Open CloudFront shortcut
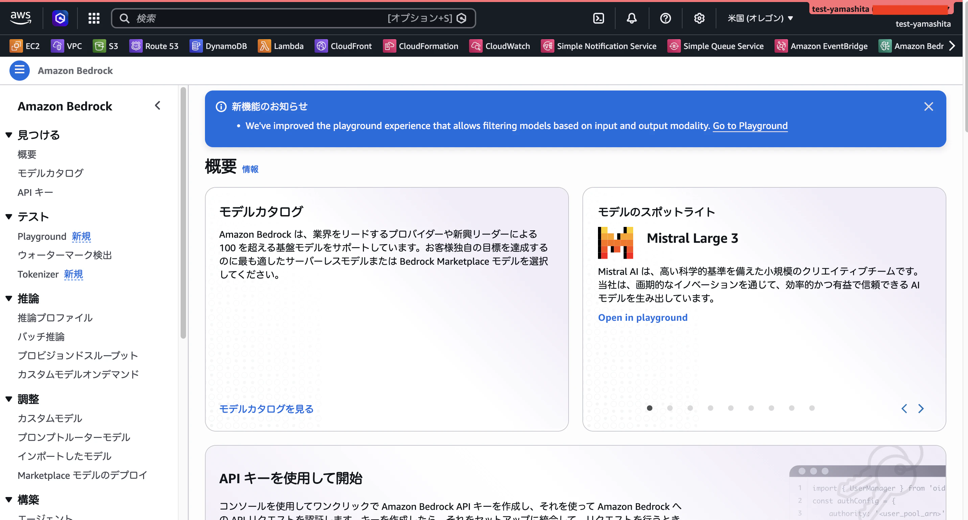968x520 pixels. [x=343, y=46]
